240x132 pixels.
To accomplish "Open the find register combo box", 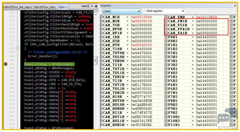I will coord(165,11).
